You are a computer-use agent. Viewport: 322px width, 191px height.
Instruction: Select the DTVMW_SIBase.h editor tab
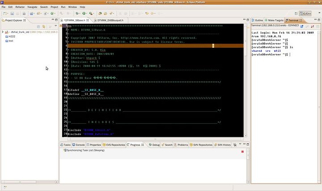(x=74, y=20)
